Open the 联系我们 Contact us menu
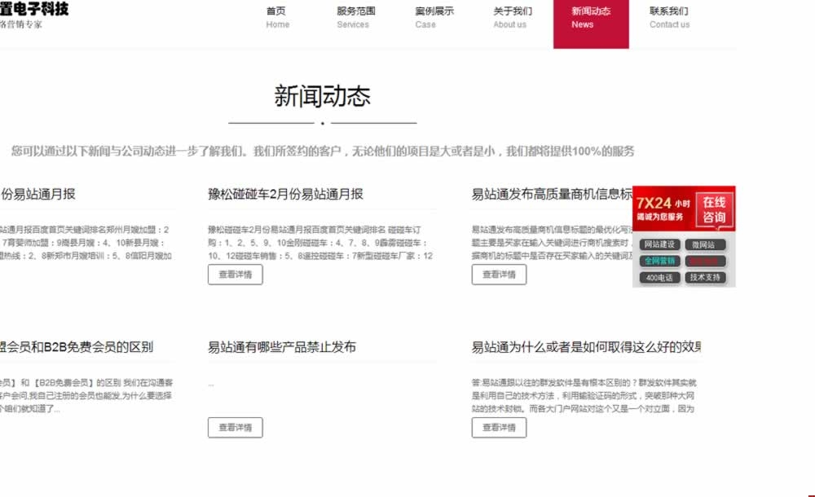Image resolution: width=815 pixels, height=497 pixels. (669, 18)
